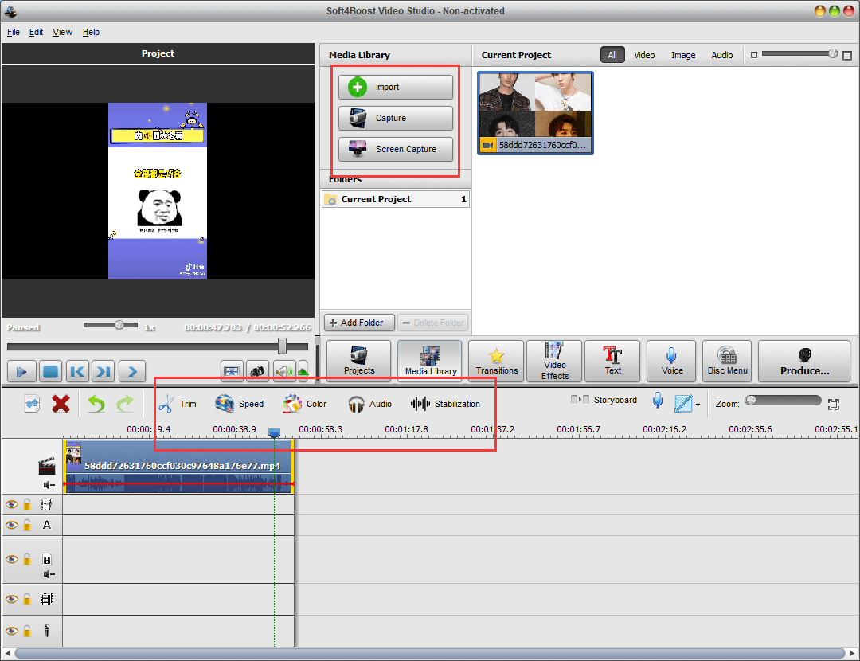This screenshot has width=860, height=661.
Task: Click the zoom-to-fit timeline icon
Action: pos(834,404)
